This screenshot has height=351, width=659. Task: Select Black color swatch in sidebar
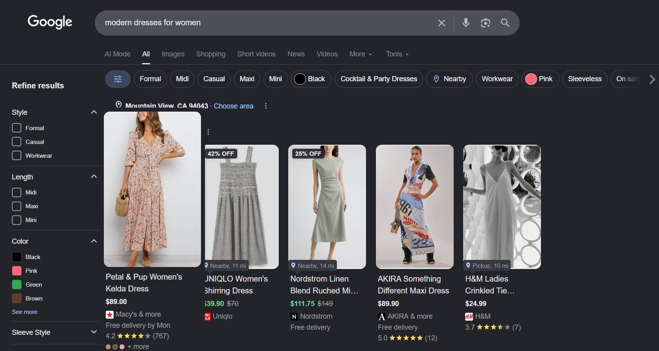pyautogui.click(x=17, y=257)
